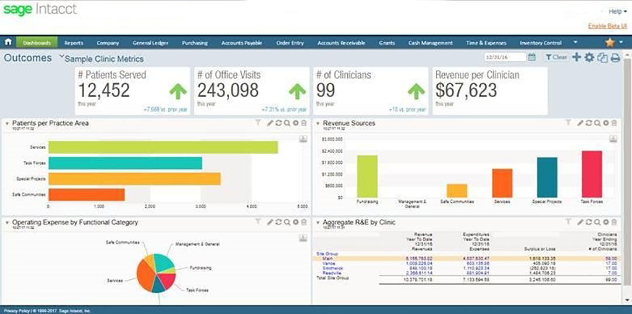Edit Patients per Practice Area with pencil
Image resolution: width=632 pixels, height=314 pixels.
270,123
